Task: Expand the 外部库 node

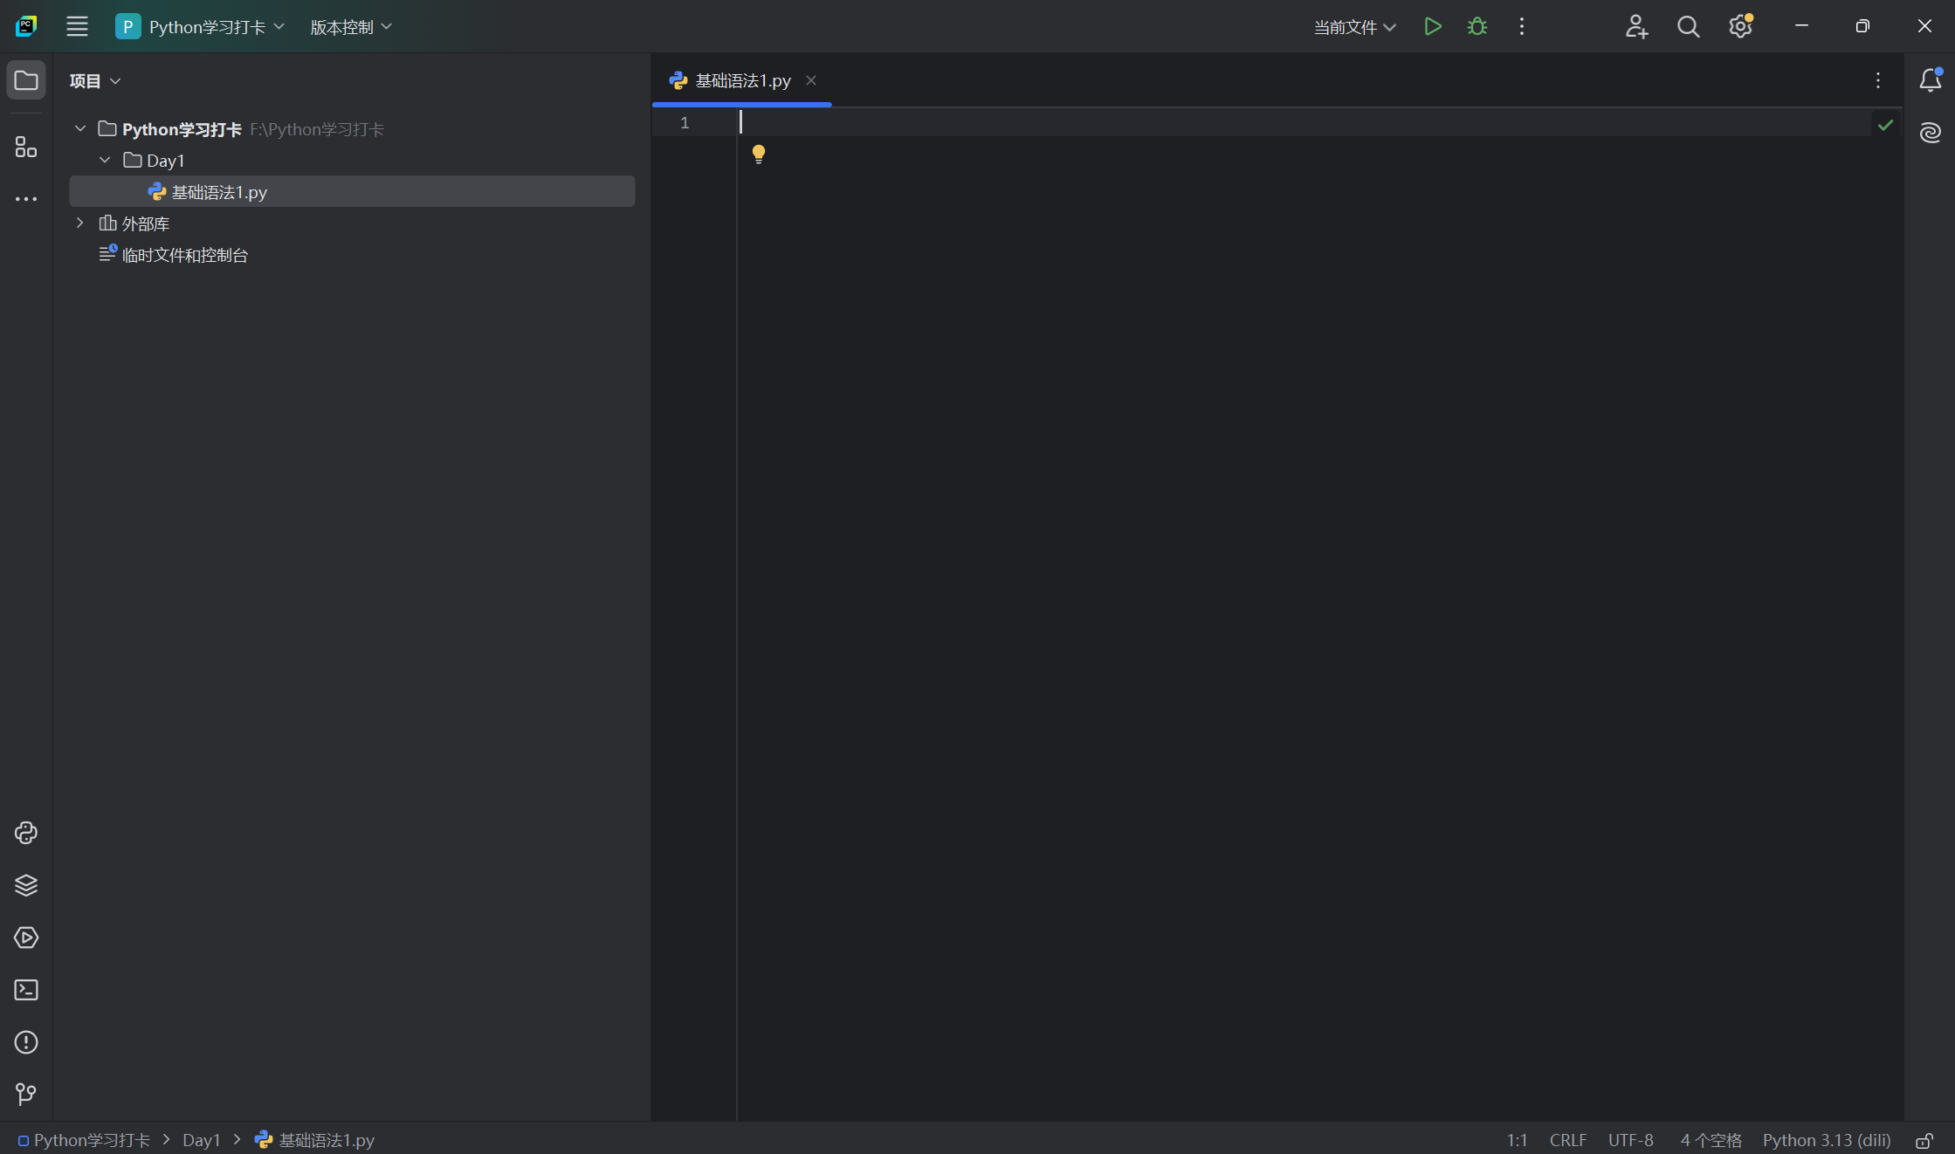Action: coord(80,223)
